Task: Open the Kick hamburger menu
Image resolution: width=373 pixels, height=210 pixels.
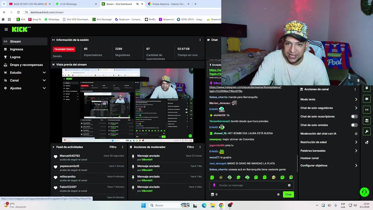Action: 6,29
